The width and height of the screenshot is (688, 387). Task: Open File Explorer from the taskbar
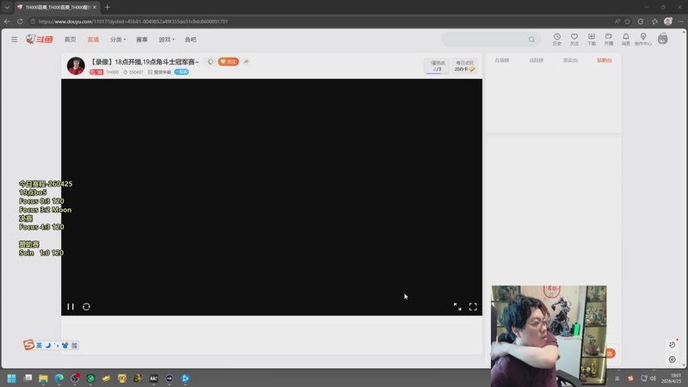point(44,378)
